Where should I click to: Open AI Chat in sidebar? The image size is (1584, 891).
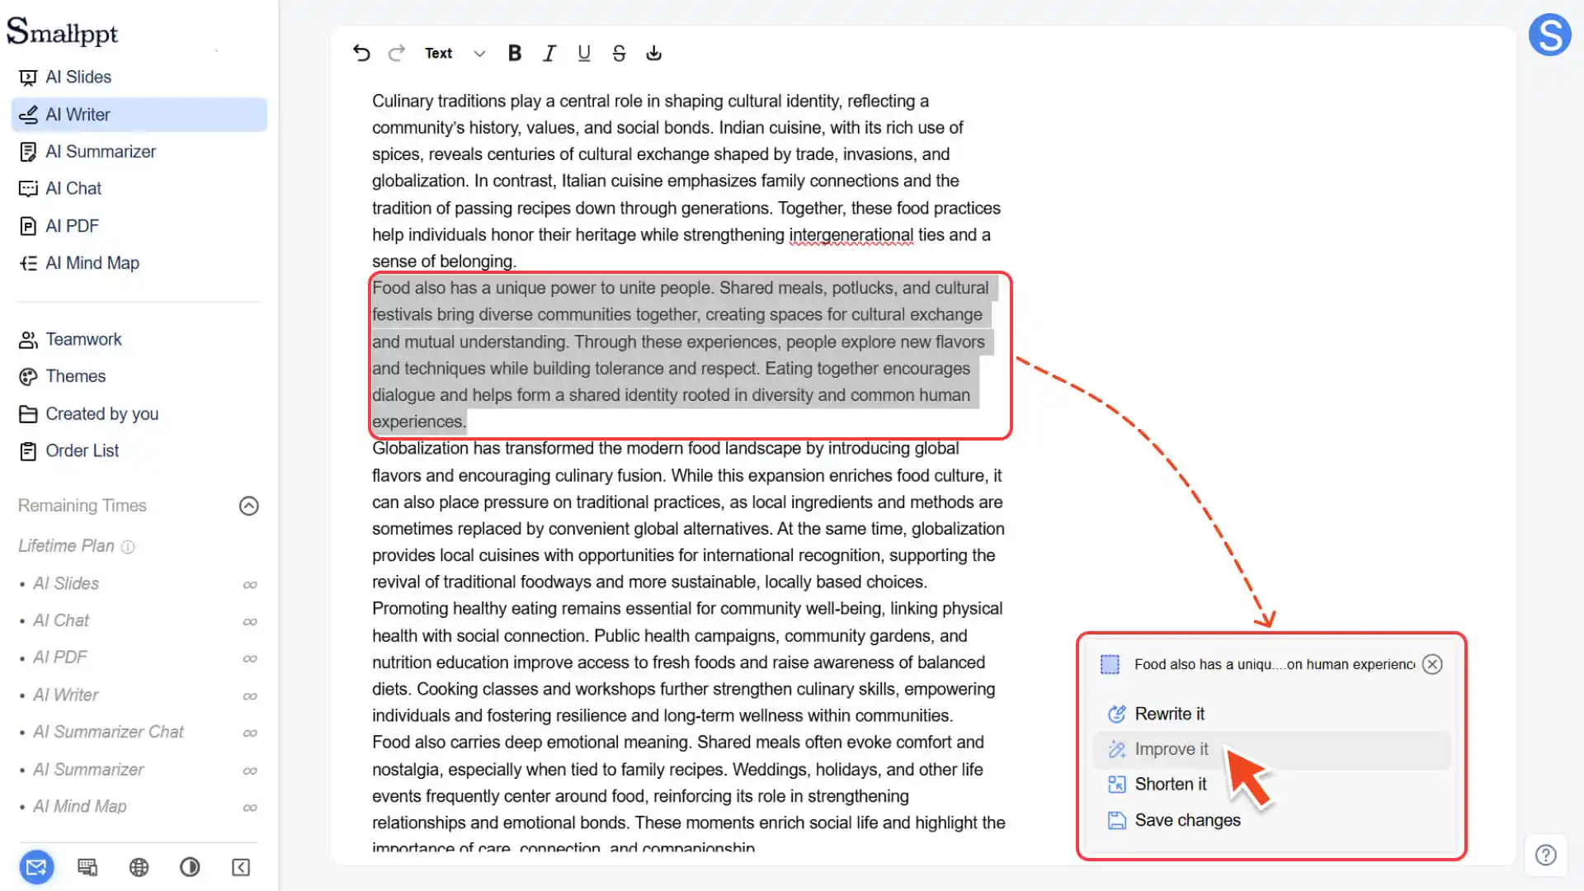[x=139, y=189]
